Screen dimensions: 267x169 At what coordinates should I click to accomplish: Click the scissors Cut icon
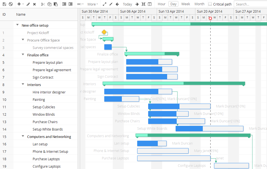(43, 4)
